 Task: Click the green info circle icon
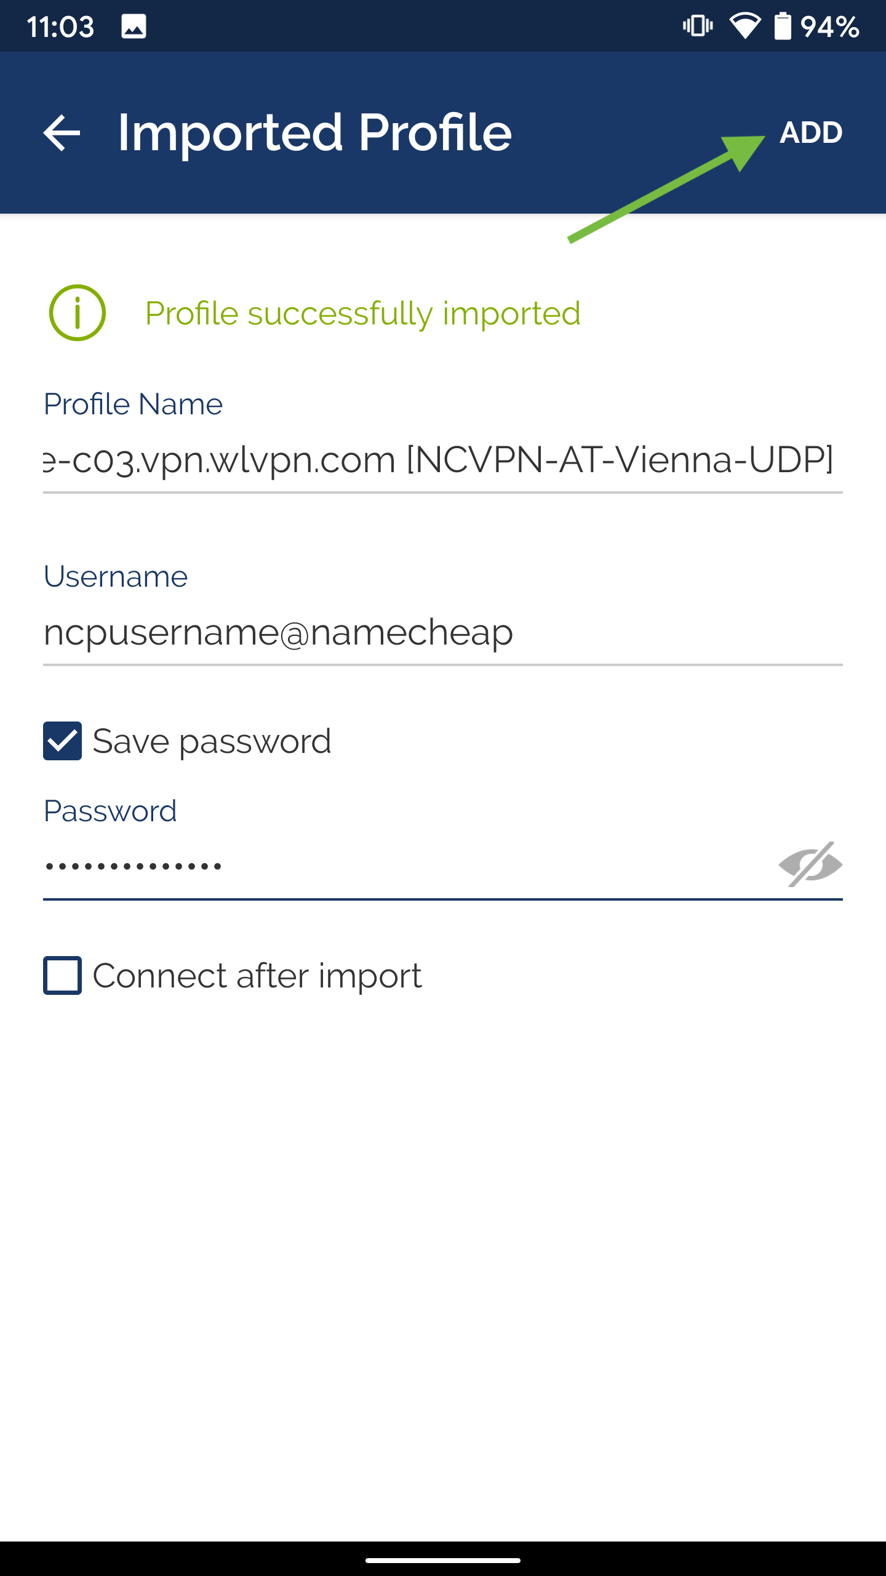click(x=78, y=313)
